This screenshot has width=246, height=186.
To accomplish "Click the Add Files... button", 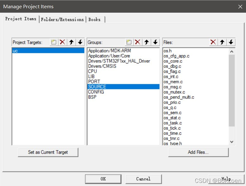I will (x=198, y=152).
